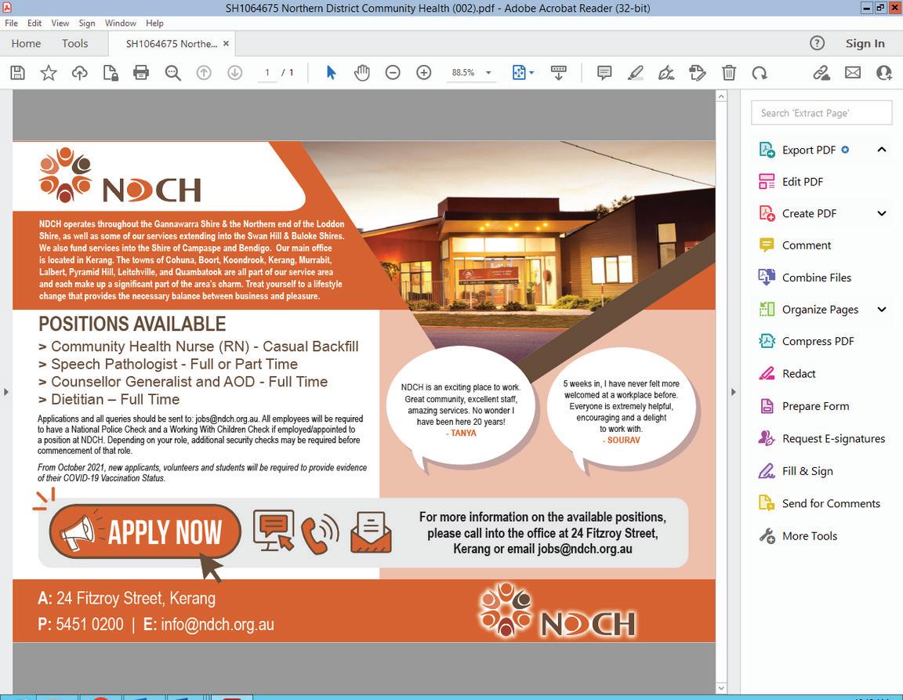Expand the Create PDF section chevron
This screenshot has width=903, height=700.
882,214
